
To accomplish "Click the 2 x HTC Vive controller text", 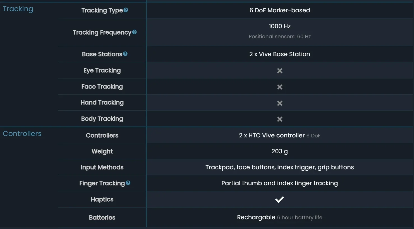I will pyautogui.click(x=272, y=135).
